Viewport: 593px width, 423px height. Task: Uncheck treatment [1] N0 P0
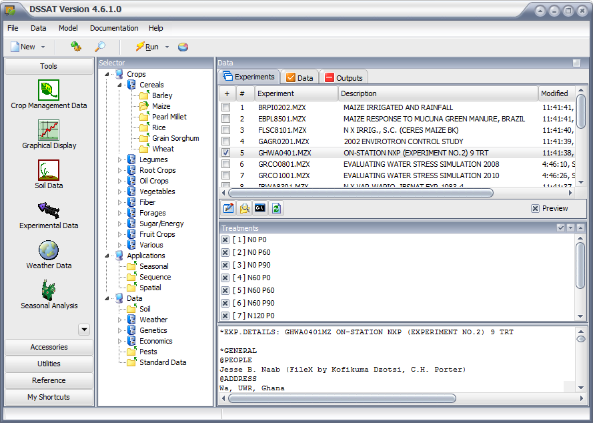click(225, 240)
